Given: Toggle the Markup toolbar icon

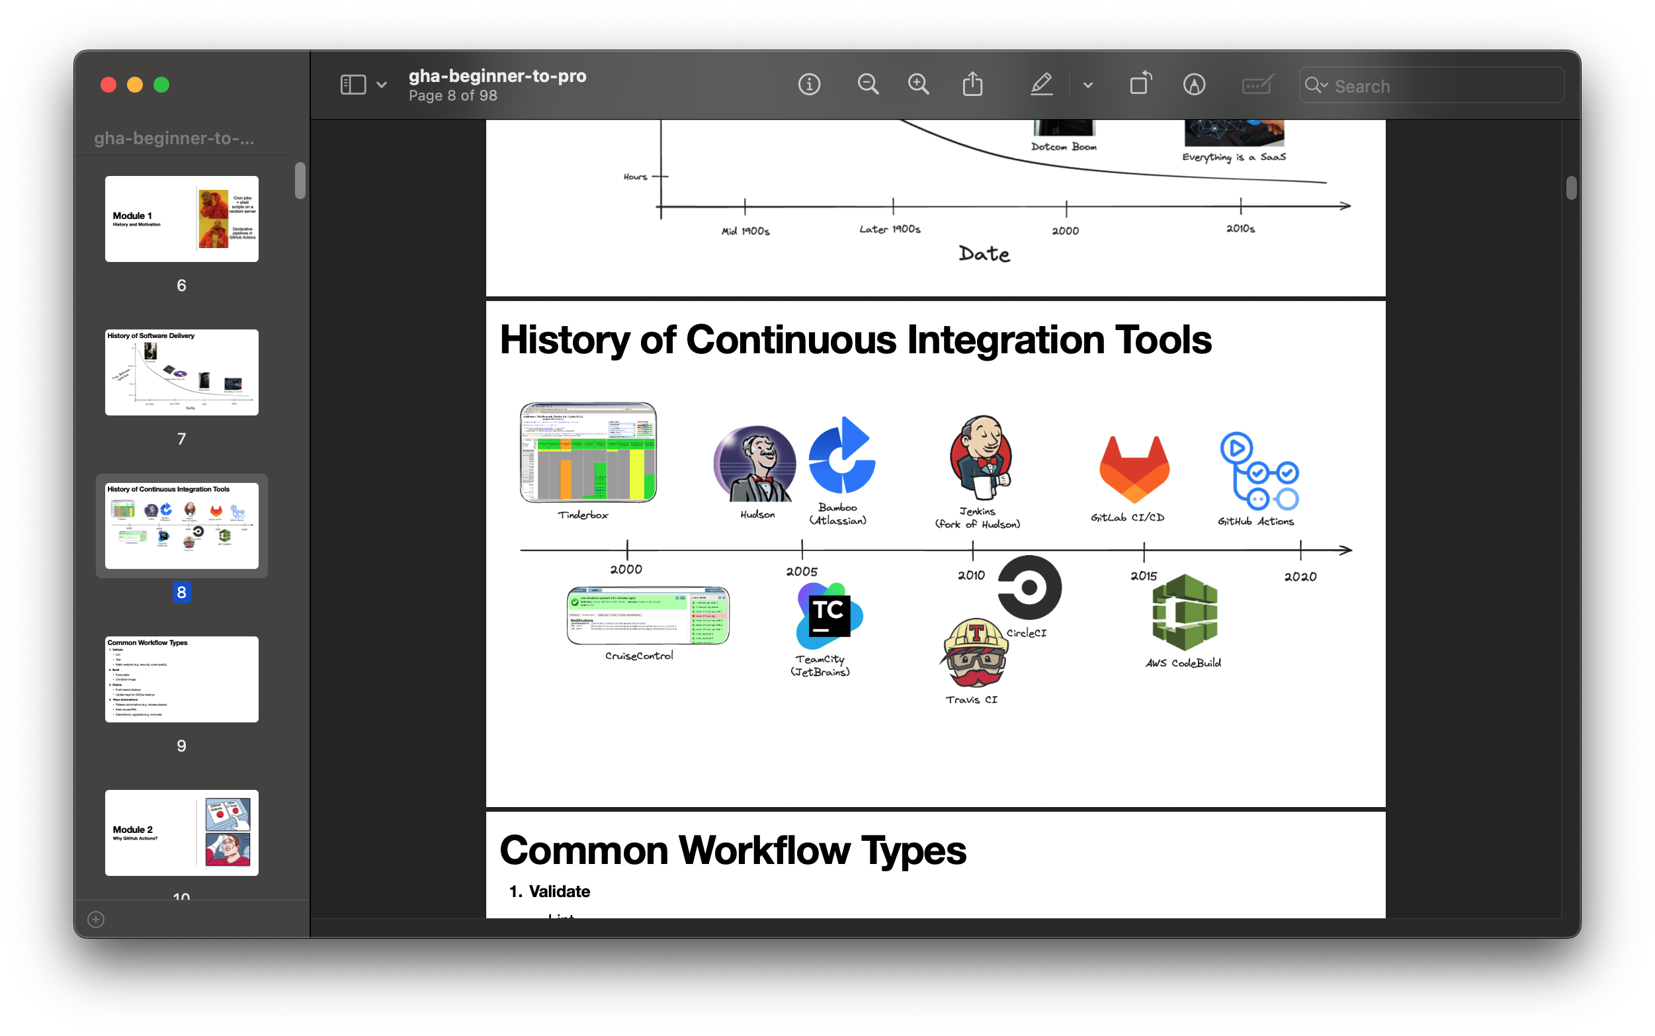Looking at the screenshot, I should 1194,85.
